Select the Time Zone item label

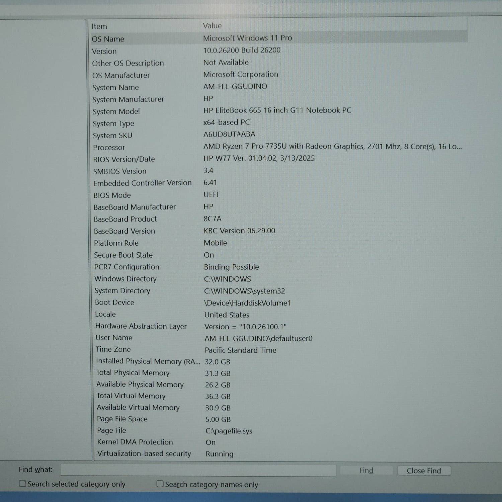point(113,349)
